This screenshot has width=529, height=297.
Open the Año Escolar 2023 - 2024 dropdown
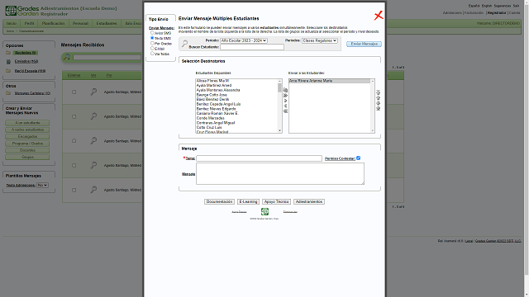[244, 40]
